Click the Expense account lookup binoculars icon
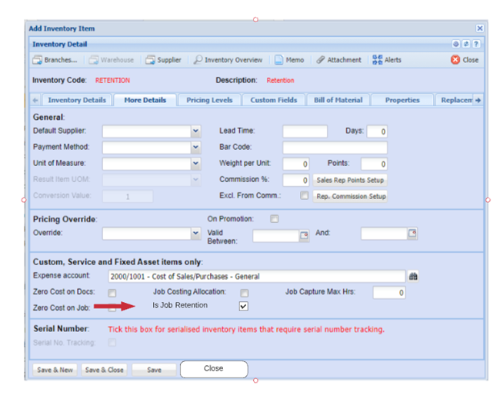The width and height of the screenshot is (500, 402). pyautogui.click(x=413, y=277)
